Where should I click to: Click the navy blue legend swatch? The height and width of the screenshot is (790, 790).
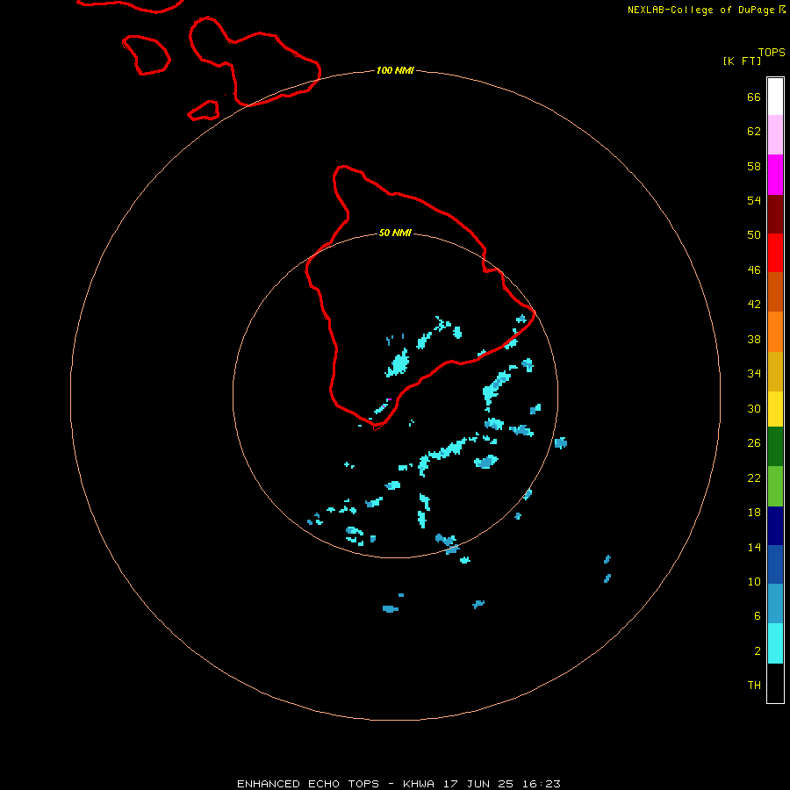(x=775, y=526)
